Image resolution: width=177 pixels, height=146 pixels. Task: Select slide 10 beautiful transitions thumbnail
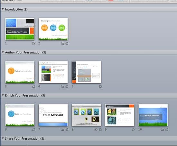click(153, 115)
